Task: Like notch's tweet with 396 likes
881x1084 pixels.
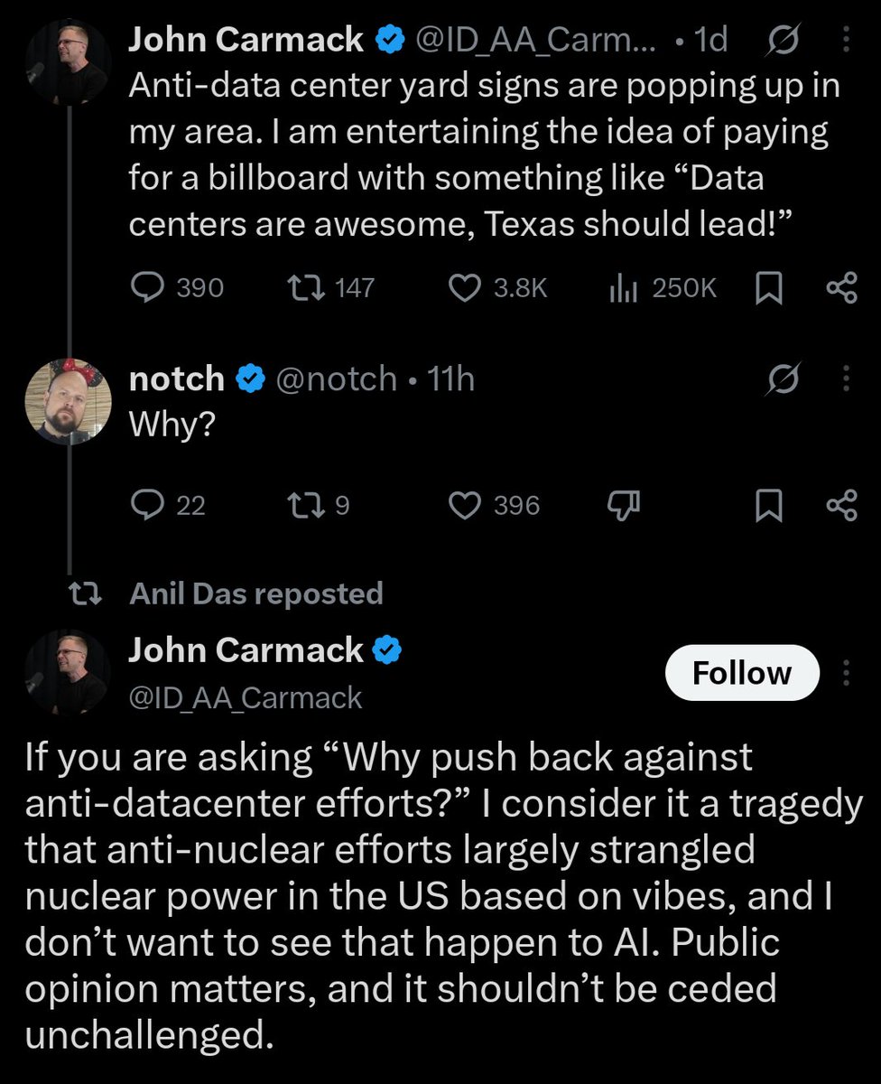Action: click(x=495, y=506)
